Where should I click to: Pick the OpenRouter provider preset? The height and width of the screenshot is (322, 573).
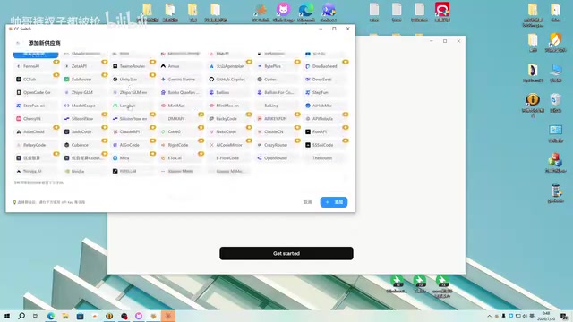[x=277, y=158]
